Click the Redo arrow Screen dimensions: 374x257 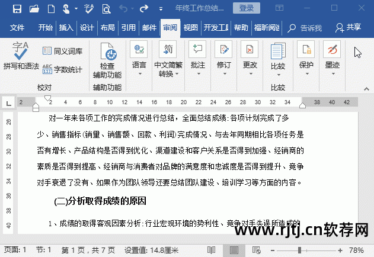144,9
